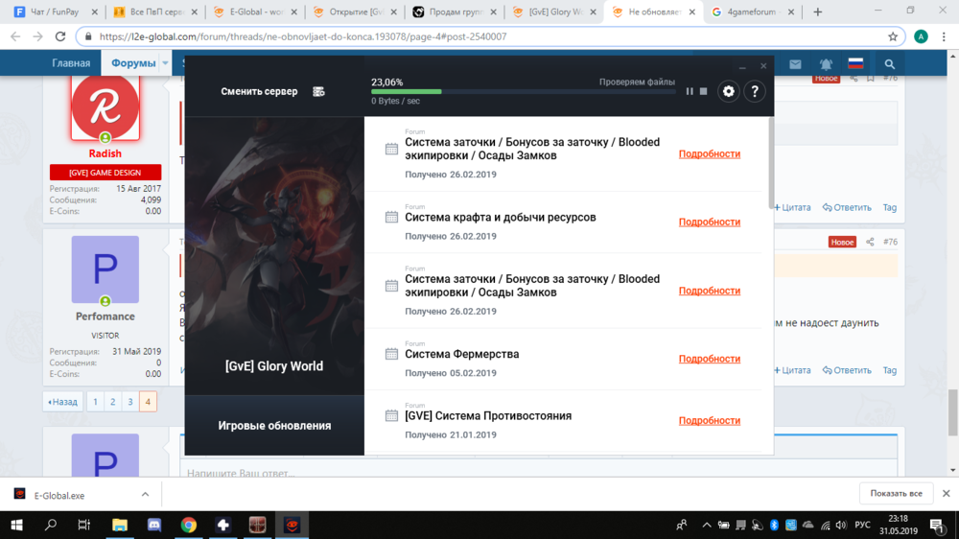Expand the Форумы navigation dropdown arrow
The image size is (959, 539).
coord(165,64)
